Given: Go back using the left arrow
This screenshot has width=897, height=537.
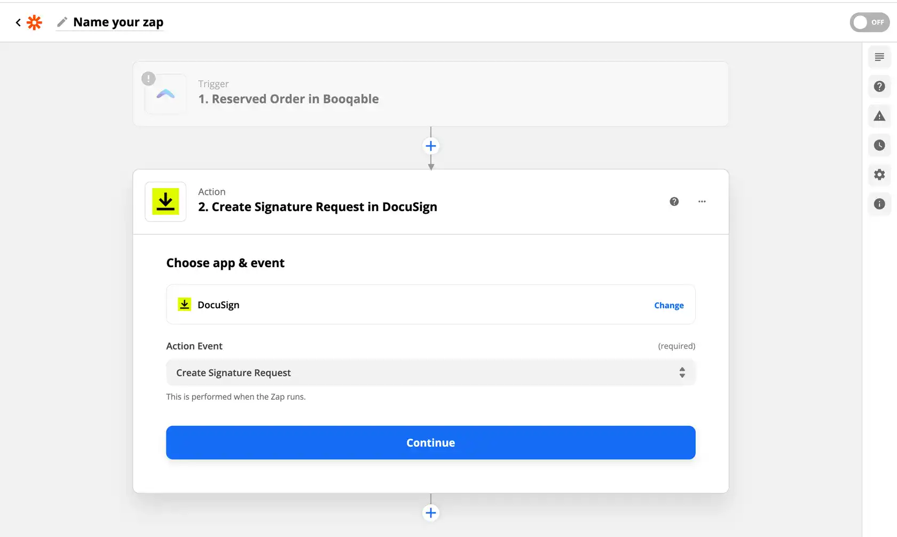Looking at the screenshot, I should (18, 22).
